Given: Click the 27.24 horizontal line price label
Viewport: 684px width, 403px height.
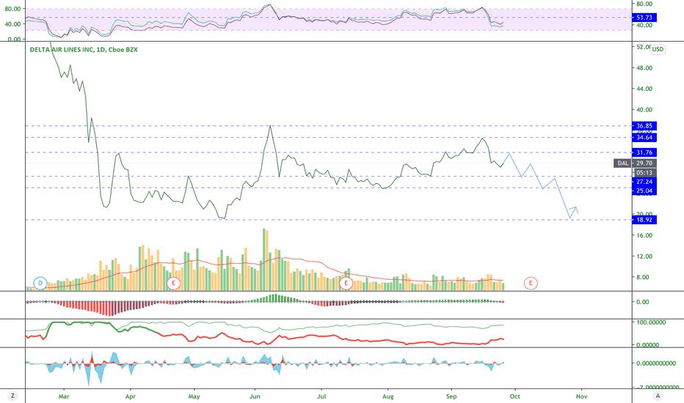Looking at the screenshot, I should pos(644,182).
